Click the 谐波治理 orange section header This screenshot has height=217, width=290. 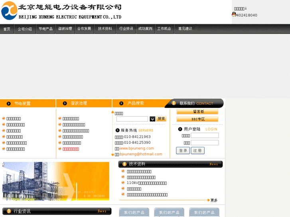pos(84,103)
